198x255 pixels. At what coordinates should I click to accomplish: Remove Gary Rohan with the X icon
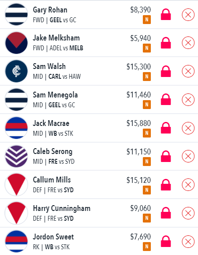coord(188,15)
